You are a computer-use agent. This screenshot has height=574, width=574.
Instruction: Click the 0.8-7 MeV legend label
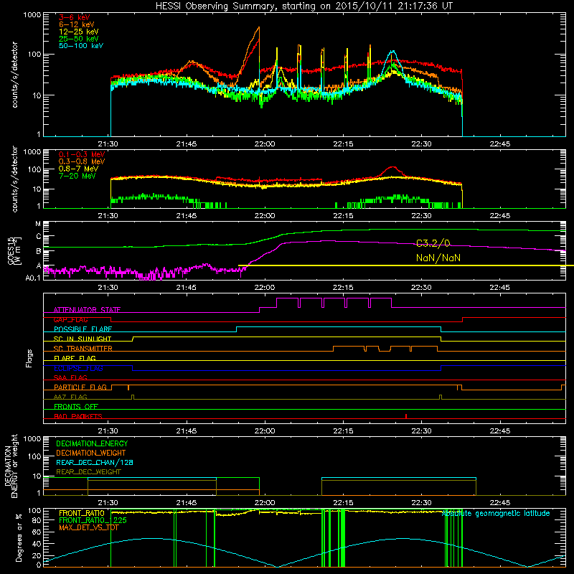click(x=78, y=169)
